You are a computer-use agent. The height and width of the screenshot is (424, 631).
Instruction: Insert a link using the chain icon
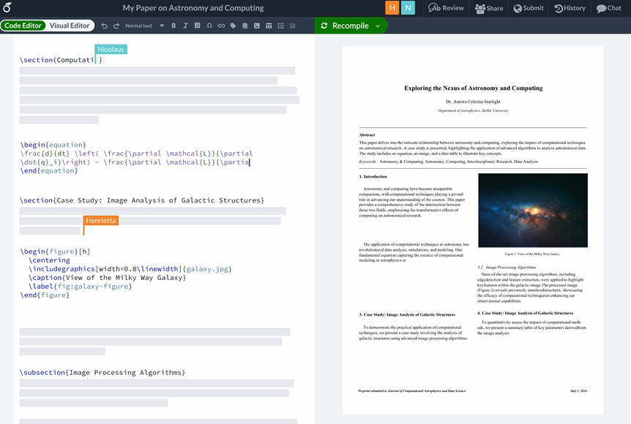point(221,26)
